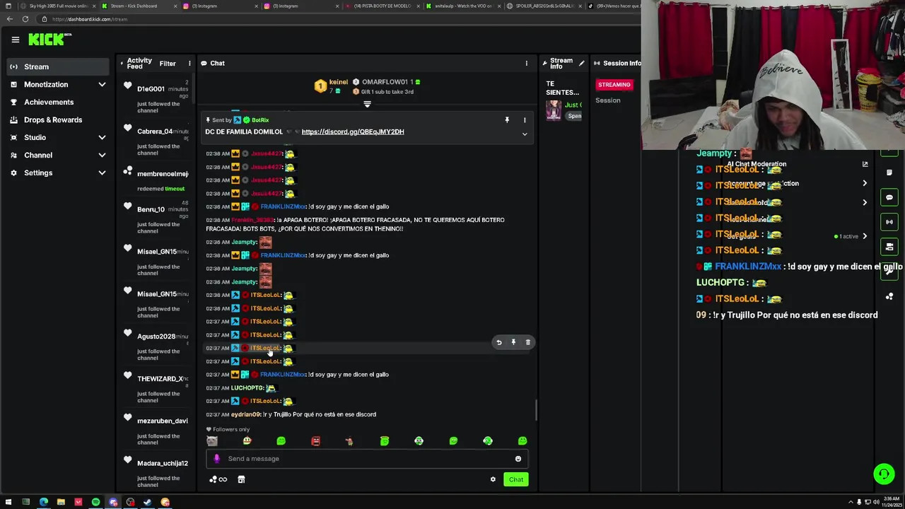Open the pinned message three-dot menu
This screenshot has height=509, width=905.
tap(525, 120)
